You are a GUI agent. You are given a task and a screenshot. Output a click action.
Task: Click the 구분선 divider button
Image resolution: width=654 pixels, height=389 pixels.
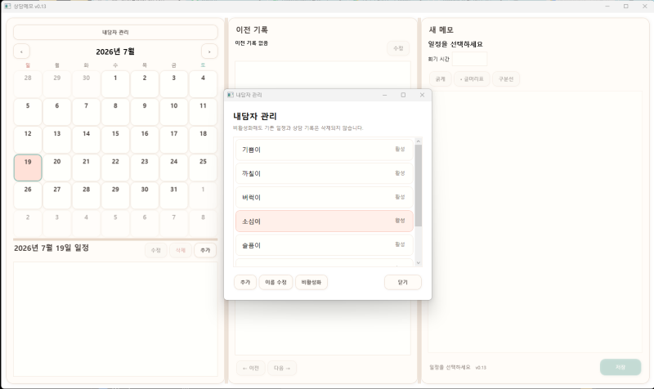506,78
